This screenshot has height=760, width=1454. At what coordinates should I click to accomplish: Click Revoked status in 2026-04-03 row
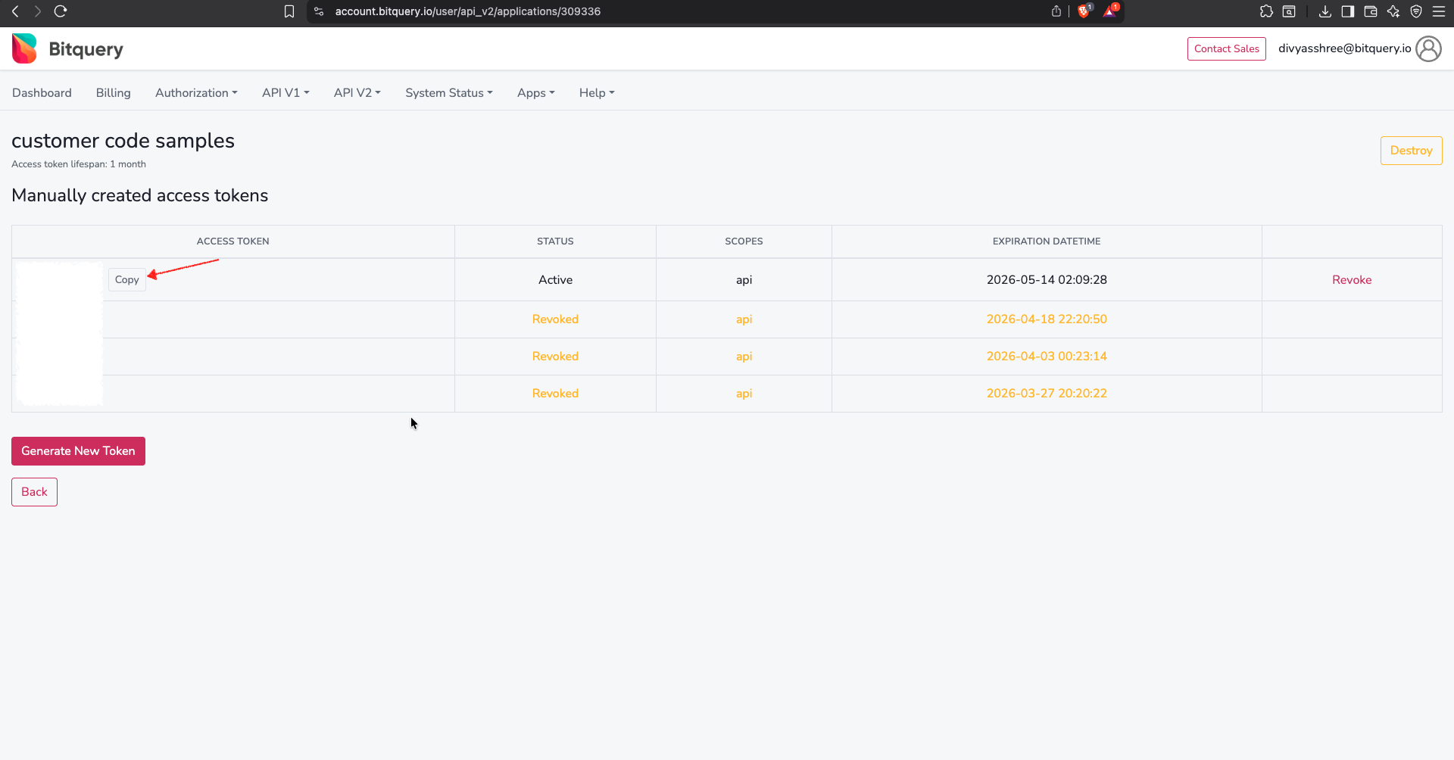pos(555,357)
